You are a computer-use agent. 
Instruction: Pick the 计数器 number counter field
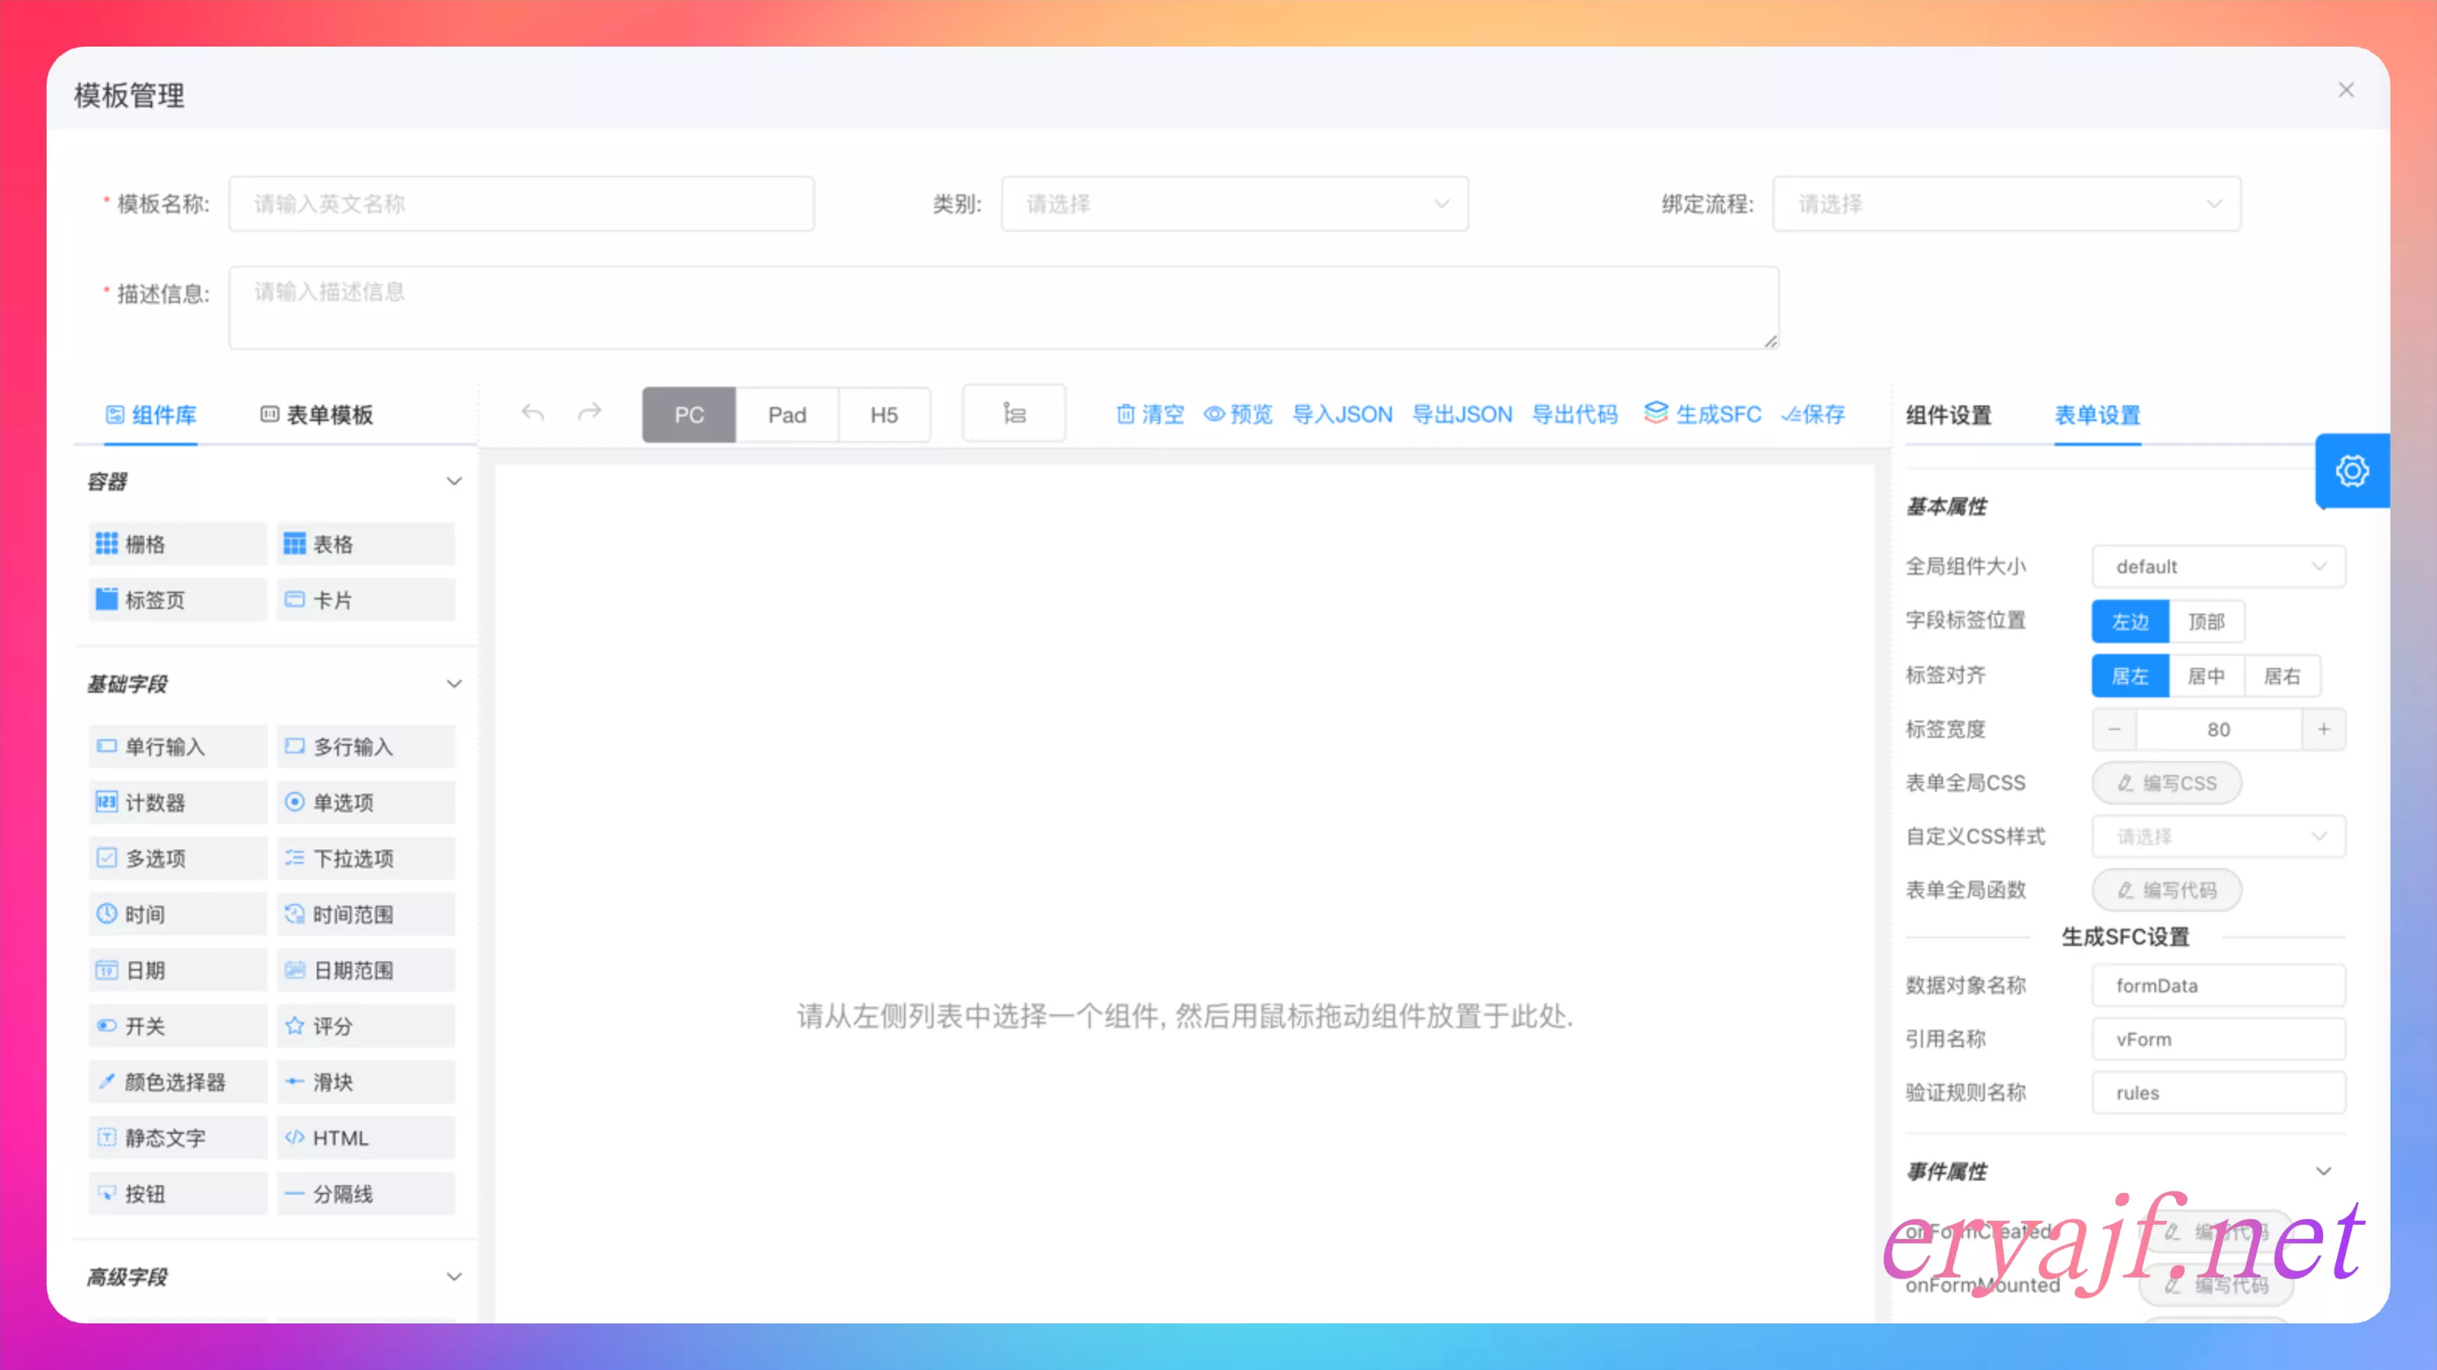(178, 802)
